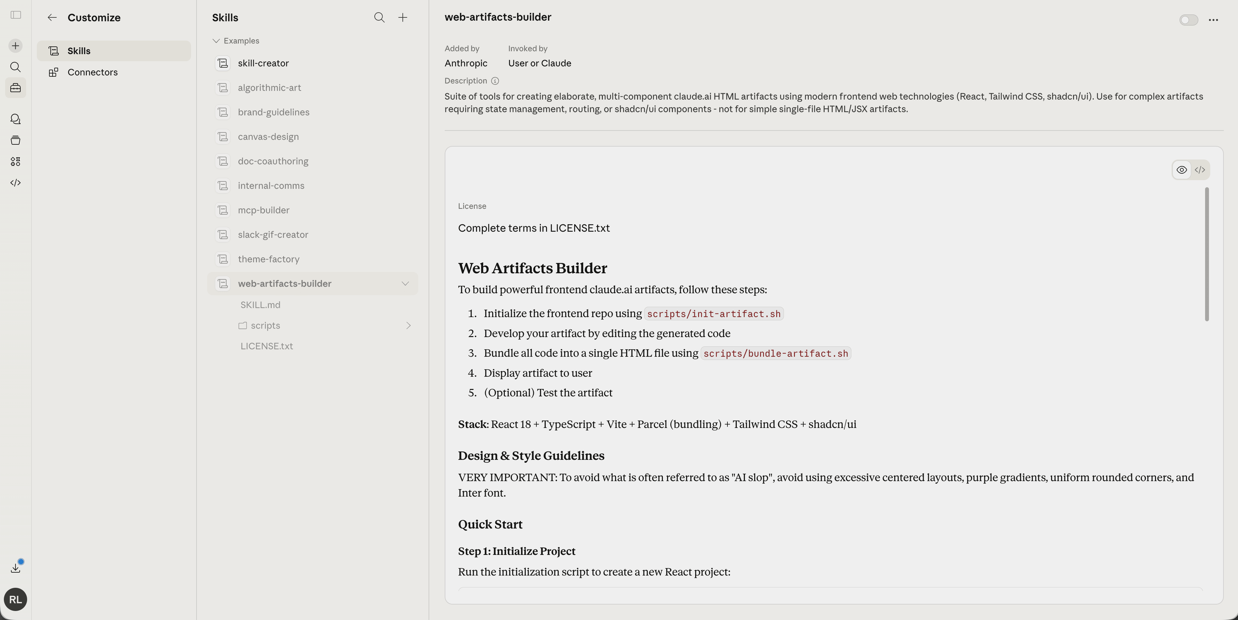Open the Connectors section
1238x620 pixels.
(x=92, y=73)
